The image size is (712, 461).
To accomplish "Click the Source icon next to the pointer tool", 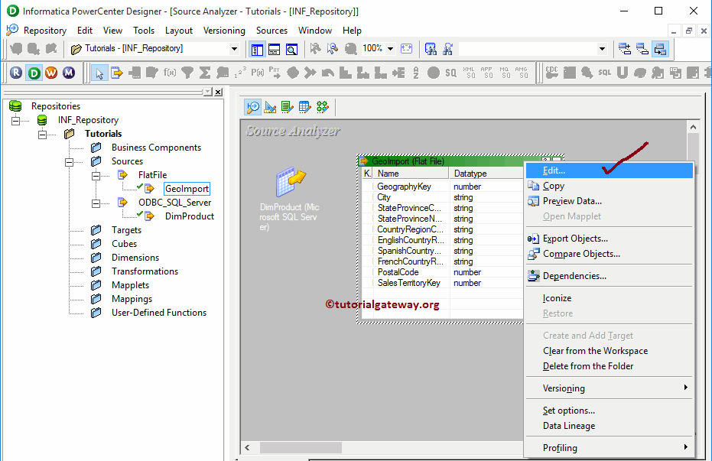I will pyautogui.click(x=117, y=73).
